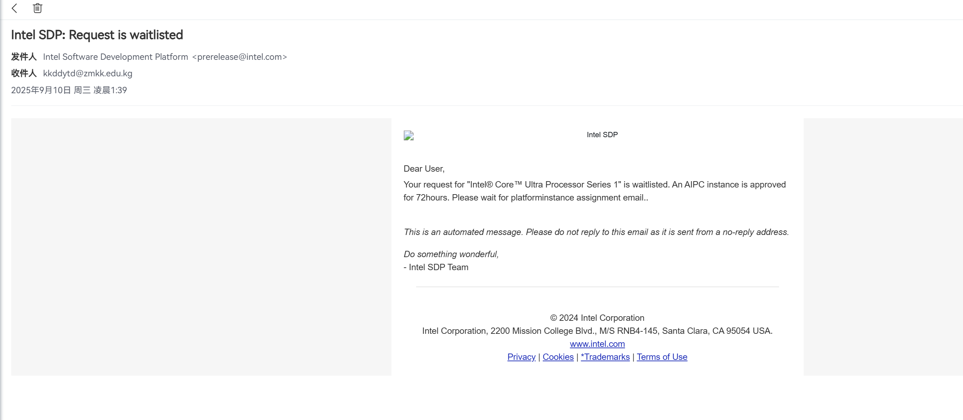Click the Dear User greeting
Image resolution: width=963 pixels, height=420 pixels.
tap(424, 169)
